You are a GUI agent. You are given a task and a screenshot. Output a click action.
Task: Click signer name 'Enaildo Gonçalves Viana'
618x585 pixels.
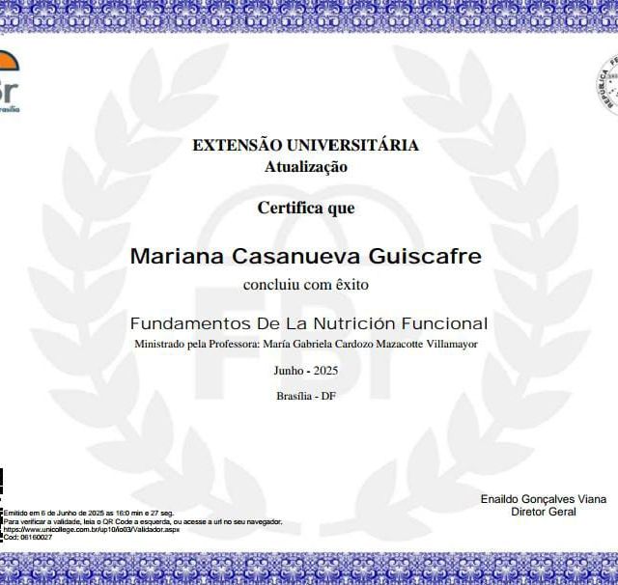point(543,499)
